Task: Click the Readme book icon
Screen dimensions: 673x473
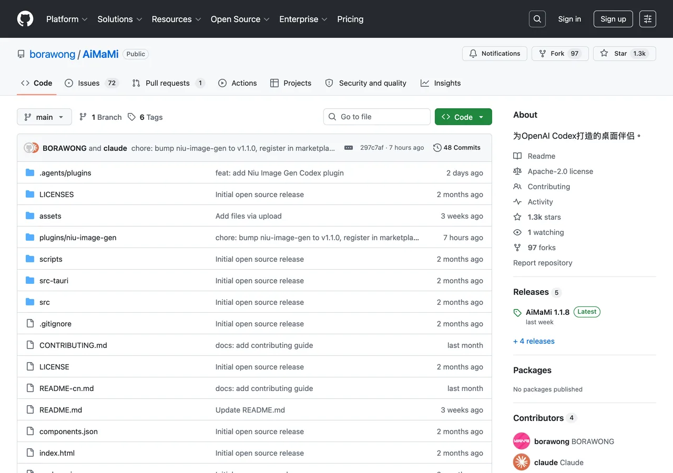Action: pos(517,156)
